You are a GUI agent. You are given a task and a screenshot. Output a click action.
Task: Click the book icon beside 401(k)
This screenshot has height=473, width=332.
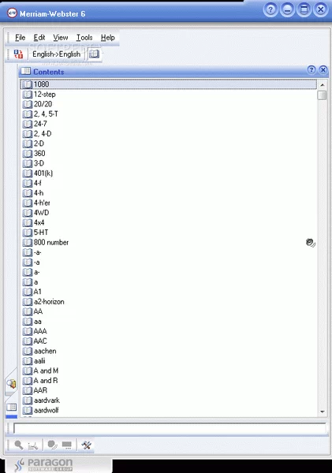(x=28, y=173)
